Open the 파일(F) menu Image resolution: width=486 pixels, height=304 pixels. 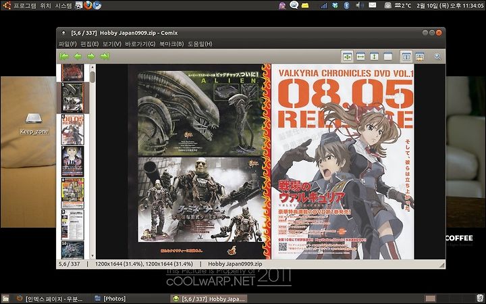tap(67, 44)
